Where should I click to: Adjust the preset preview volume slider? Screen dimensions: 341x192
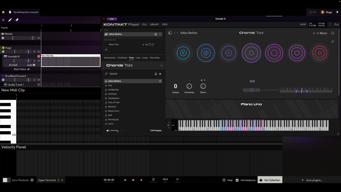pos(118,131)
